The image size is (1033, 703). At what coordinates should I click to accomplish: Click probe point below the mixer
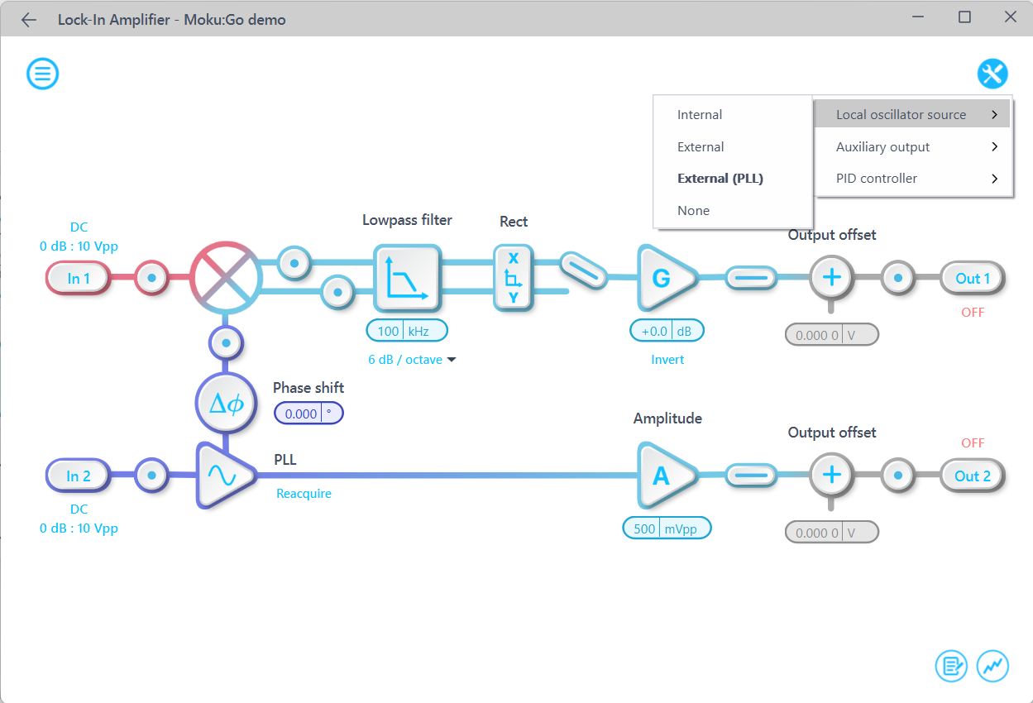226,342
